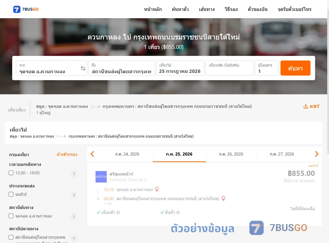This screenshot has width=329, height=243.
Task: Click the share upload icon beside แชร์
Action: click(x=306, y=106)
